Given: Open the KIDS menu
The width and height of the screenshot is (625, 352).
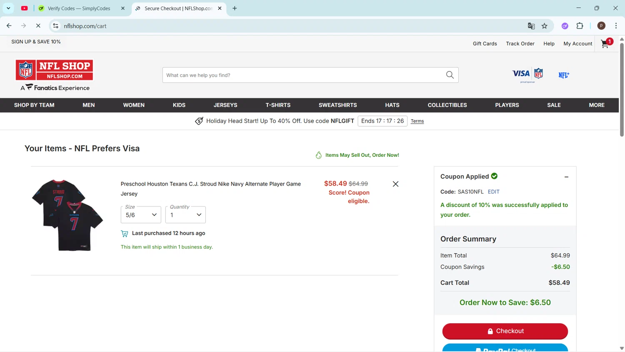Looking at the screenshot, I should pyautogui.click(x=179, y=105).
